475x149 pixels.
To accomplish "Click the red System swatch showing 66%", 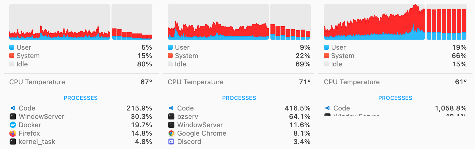I will (326, 56).
